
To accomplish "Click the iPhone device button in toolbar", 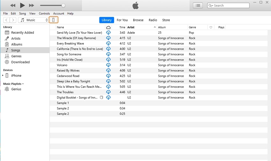I will click(x=54, y=20).
